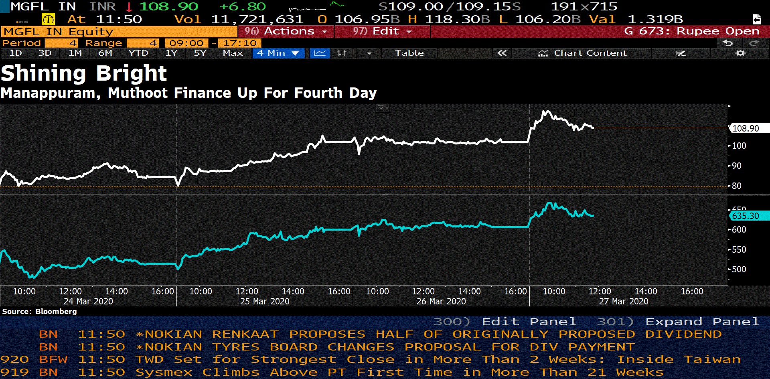Image resolution: width=770 pixels, height=379 pixels.
Task: Switch to the candlestick bar chart icon
Action: point(341,53)
